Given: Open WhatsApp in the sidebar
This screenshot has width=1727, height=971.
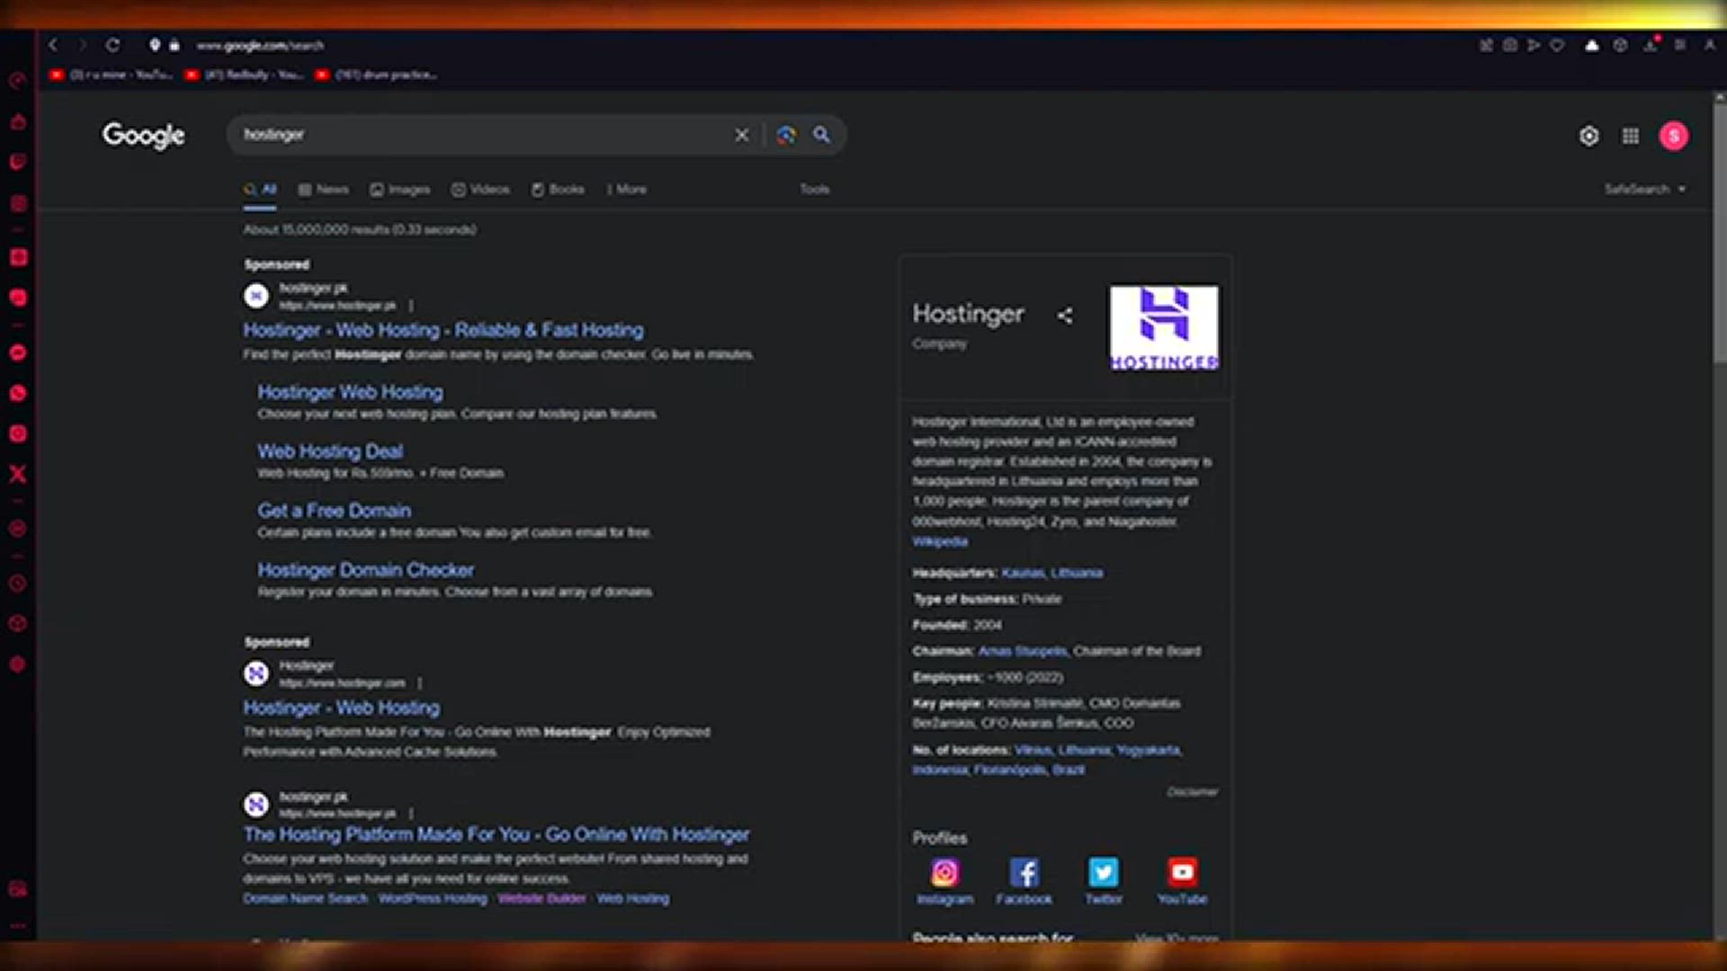Looking at the screenshot, I should (x=18, y=393).
